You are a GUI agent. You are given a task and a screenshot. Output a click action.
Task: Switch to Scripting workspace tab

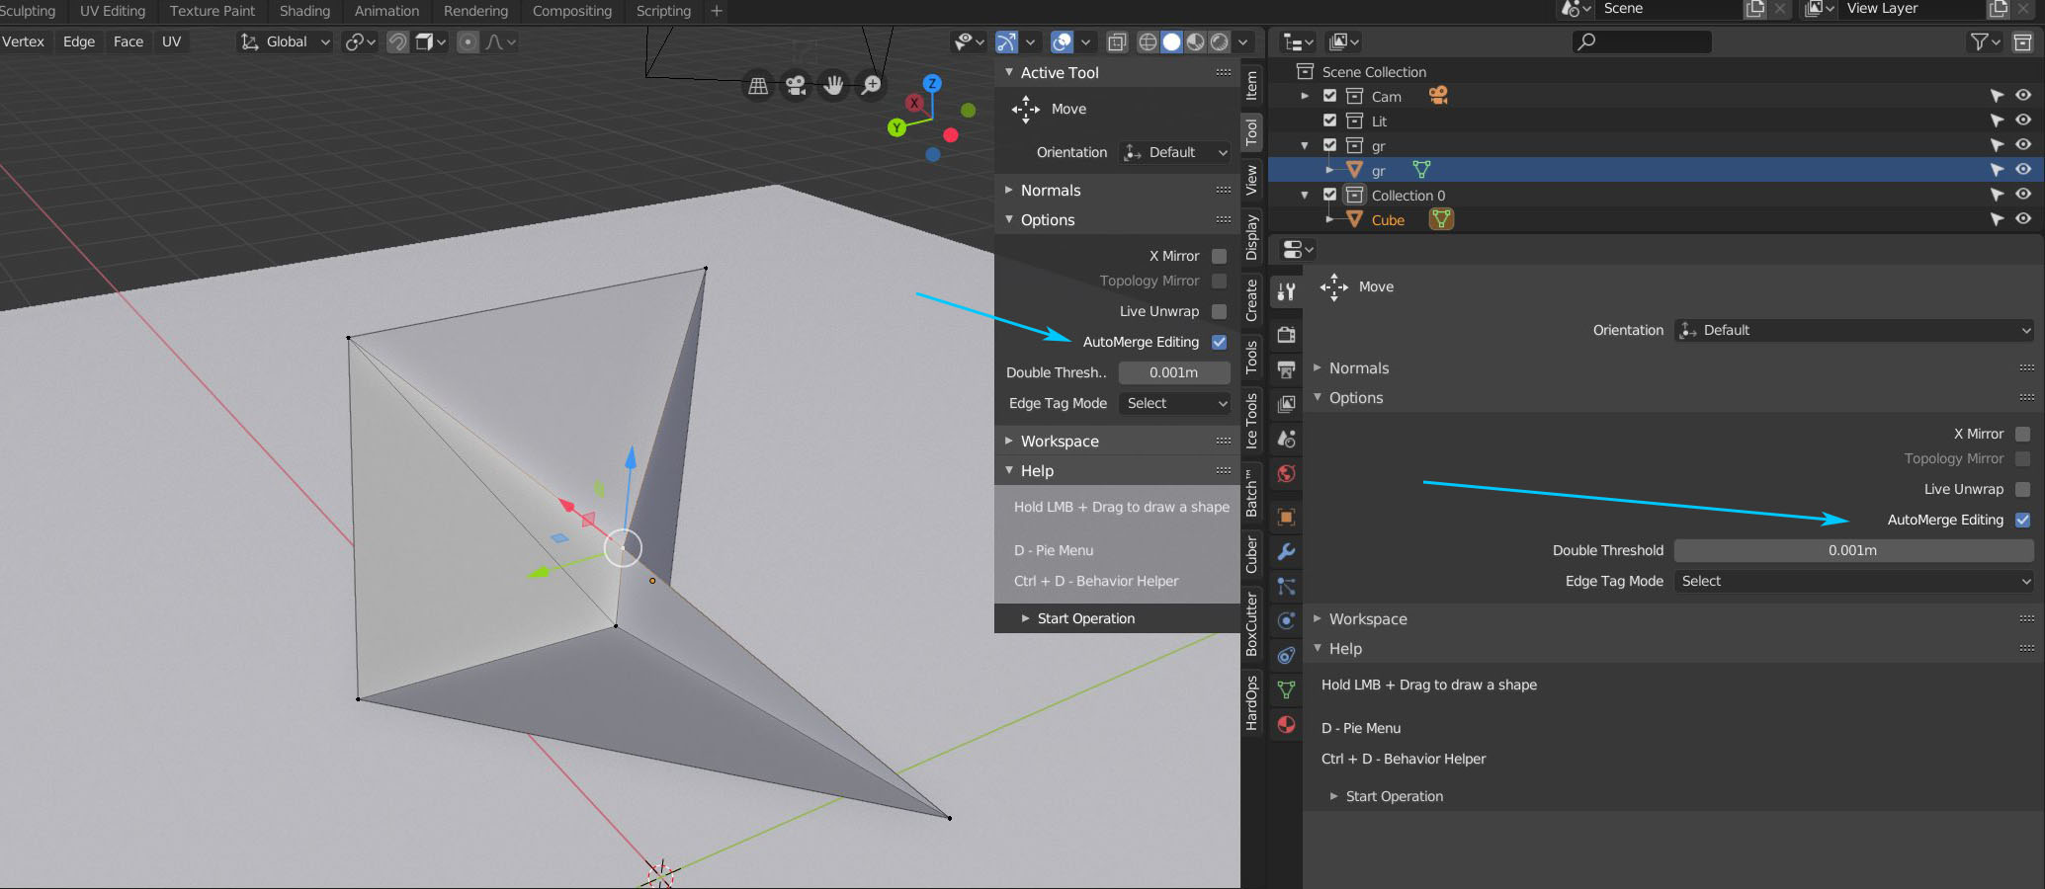pos(663,11)
